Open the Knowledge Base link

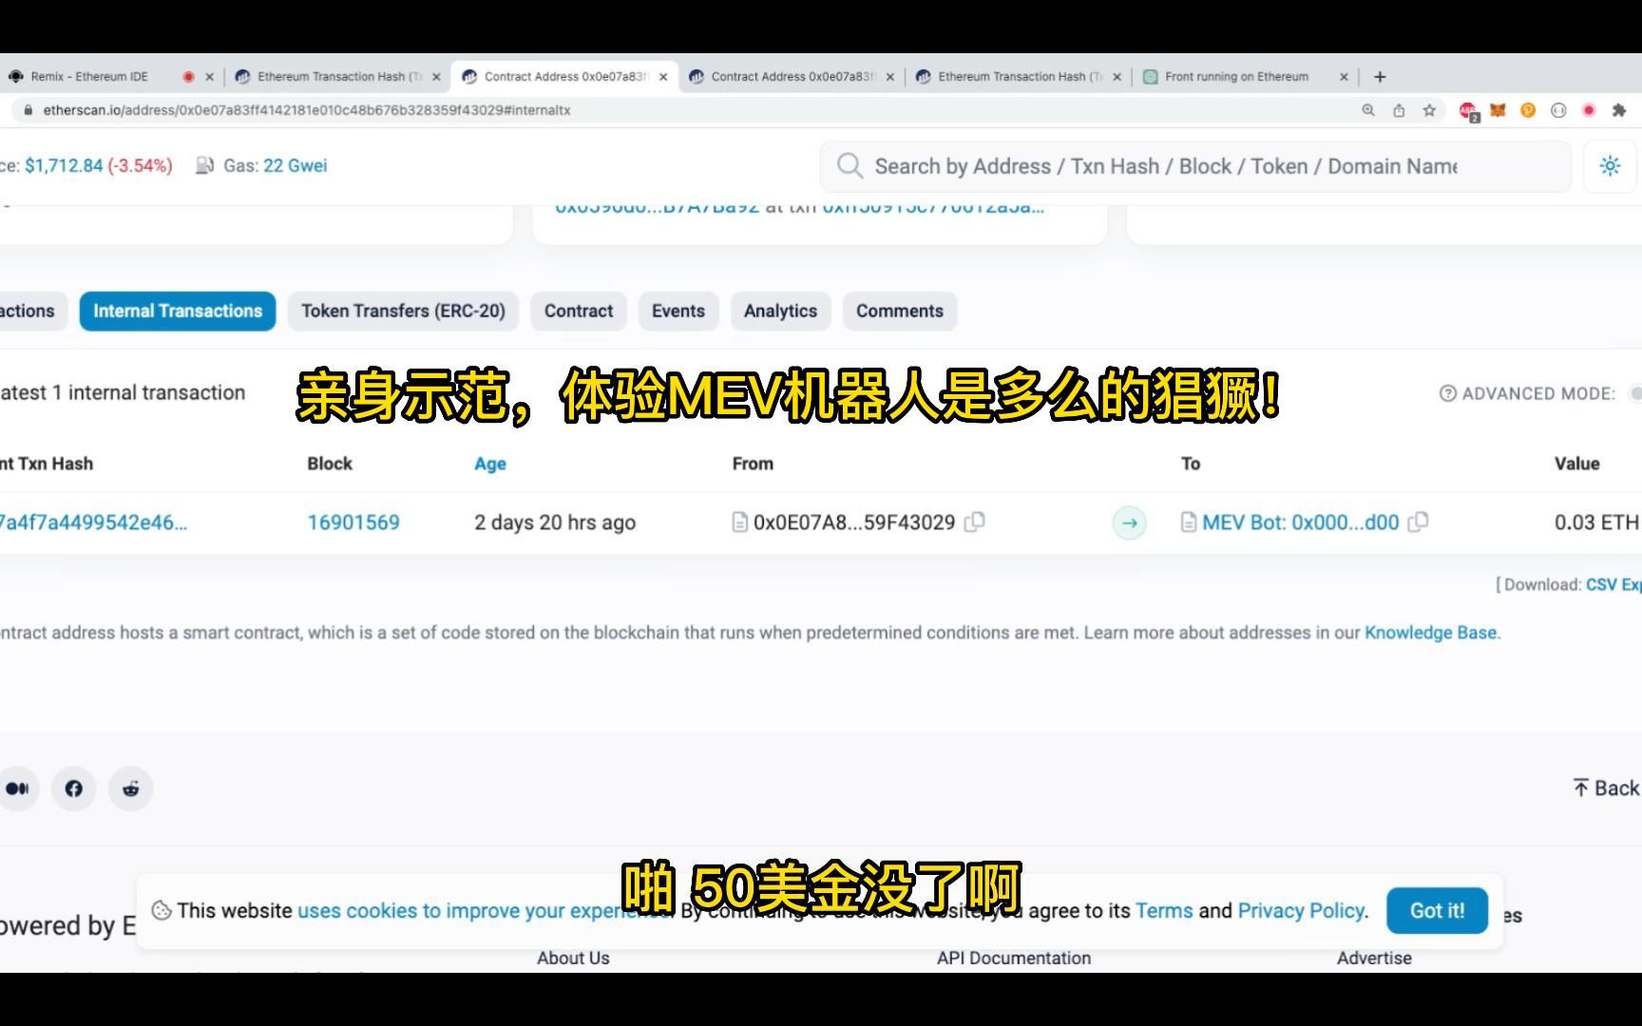coord(1430,633)
